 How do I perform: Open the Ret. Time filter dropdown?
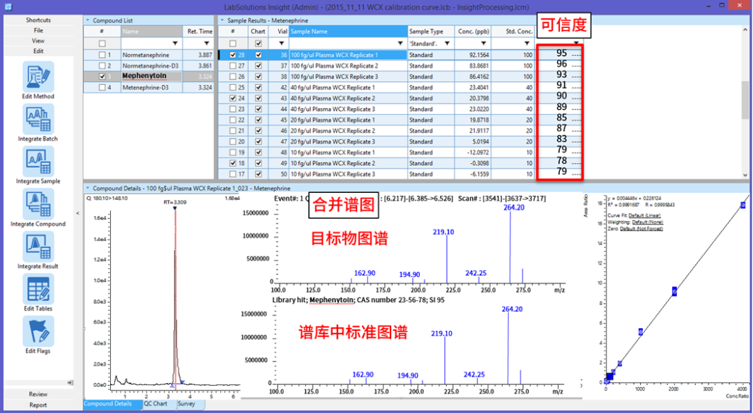tap(207, 43)
